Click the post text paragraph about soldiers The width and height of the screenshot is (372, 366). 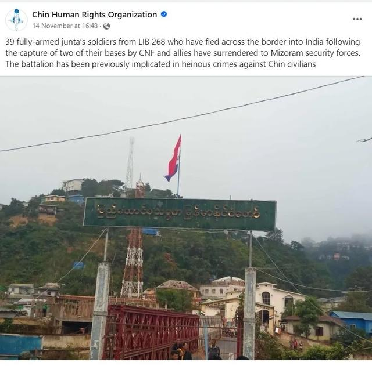(183, 53)
